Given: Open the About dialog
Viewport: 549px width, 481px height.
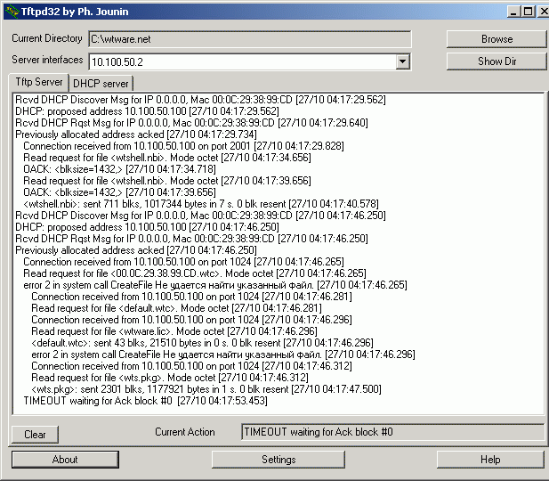Looking at the screenshot, I should click(64, 460).
